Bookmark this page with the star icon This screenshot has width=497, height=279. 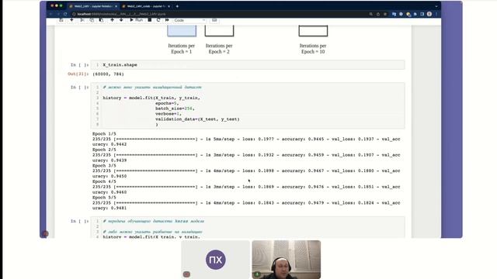[385, 14]
